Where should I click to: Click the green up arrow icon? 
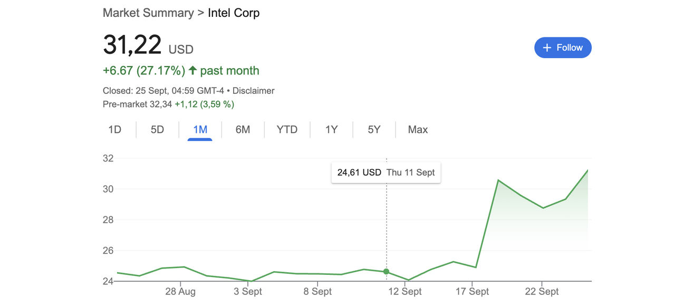[192, 71]
